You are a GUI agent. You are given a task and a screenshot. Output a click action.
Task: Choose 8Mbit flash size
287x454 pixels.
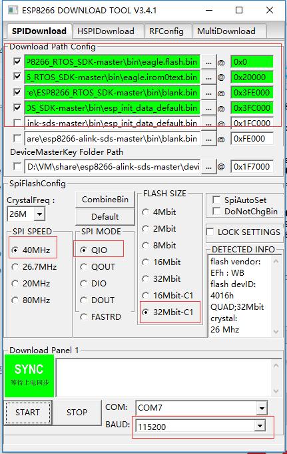(159, 246)
